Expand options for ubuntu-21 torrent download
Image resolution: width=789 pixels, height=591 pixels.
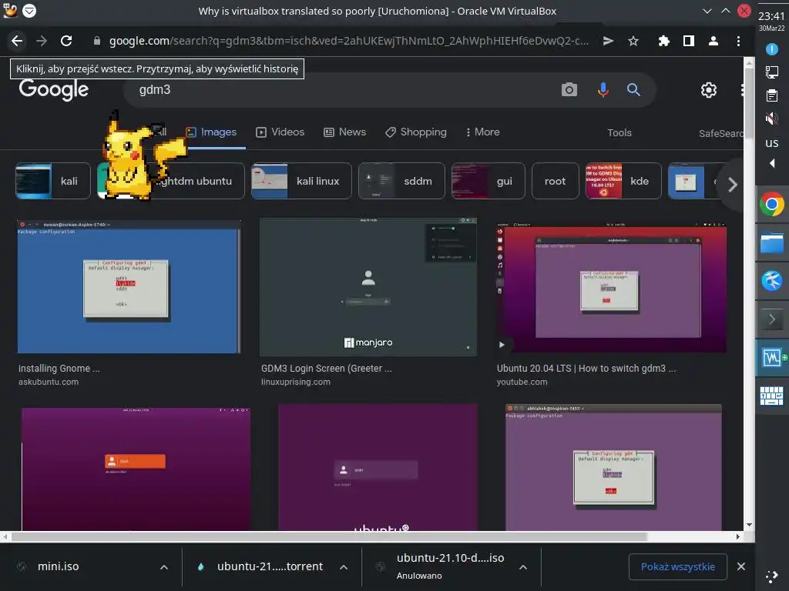click(x=344, y=567)
